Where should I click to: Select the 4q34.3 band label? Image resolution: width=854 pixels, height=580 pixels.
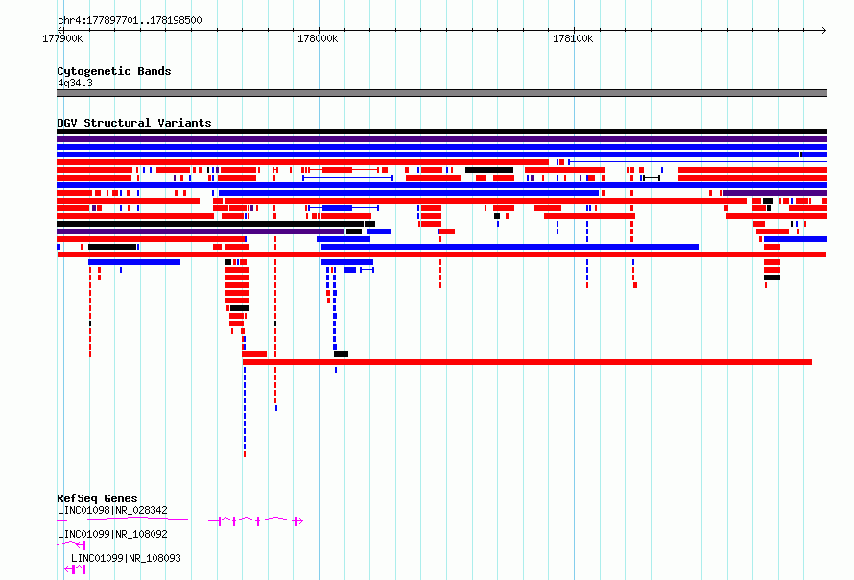point(75,83)
